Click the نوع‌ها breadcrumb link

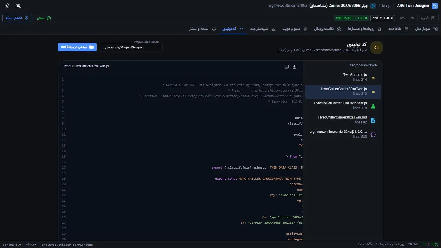click(386, 6)
